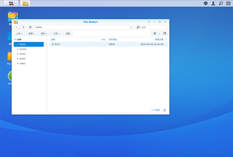Click the 设置 settings button

point(68,34)
